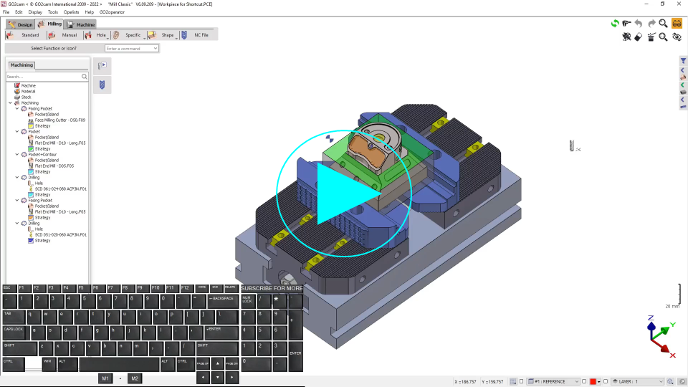Click the Enter a command field
The width and height of the screenshot is (688, 387).
pyautogui.click(x=132, y=49)
